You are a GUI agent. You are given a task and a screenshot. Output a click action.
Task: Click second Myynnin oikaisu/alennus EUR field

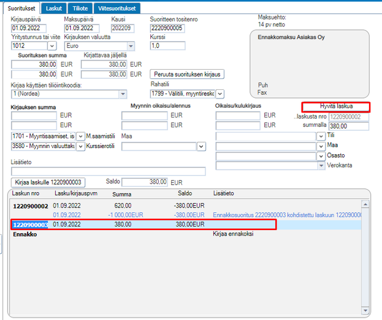[145, 125]
